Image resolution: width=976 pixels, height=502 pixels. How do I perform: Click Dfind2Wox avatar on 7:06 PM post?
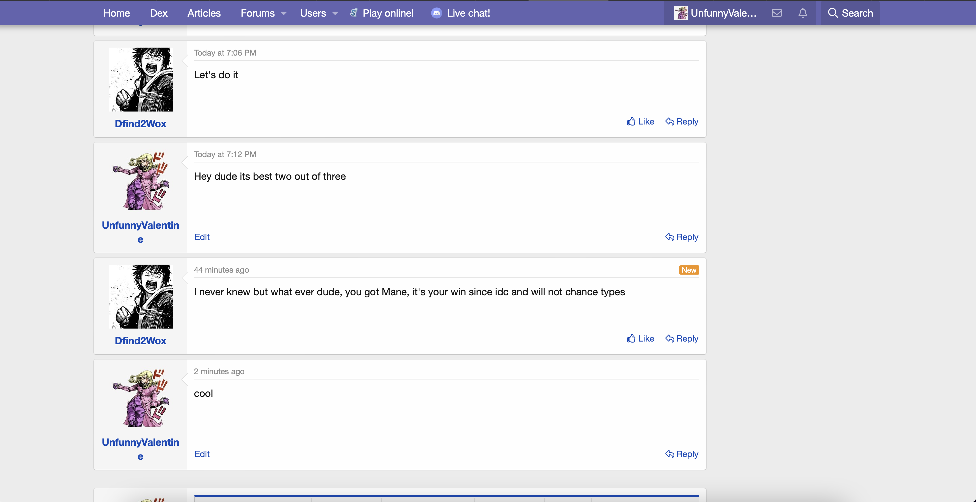141,80
